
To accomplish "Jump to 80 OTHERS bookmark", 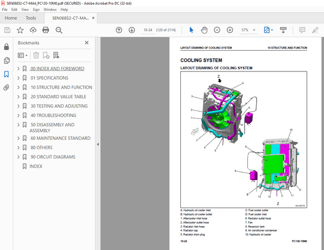I will [x=41, y=148].
